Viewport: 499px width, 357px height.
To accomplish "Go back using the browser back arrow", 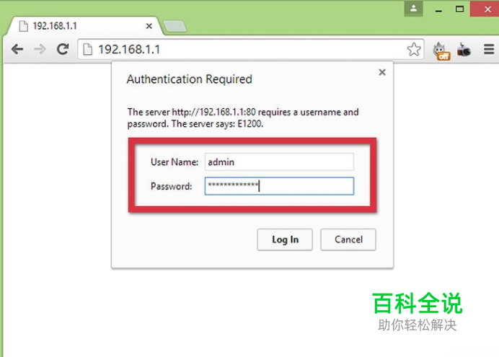I will click(x=17, y=49).
